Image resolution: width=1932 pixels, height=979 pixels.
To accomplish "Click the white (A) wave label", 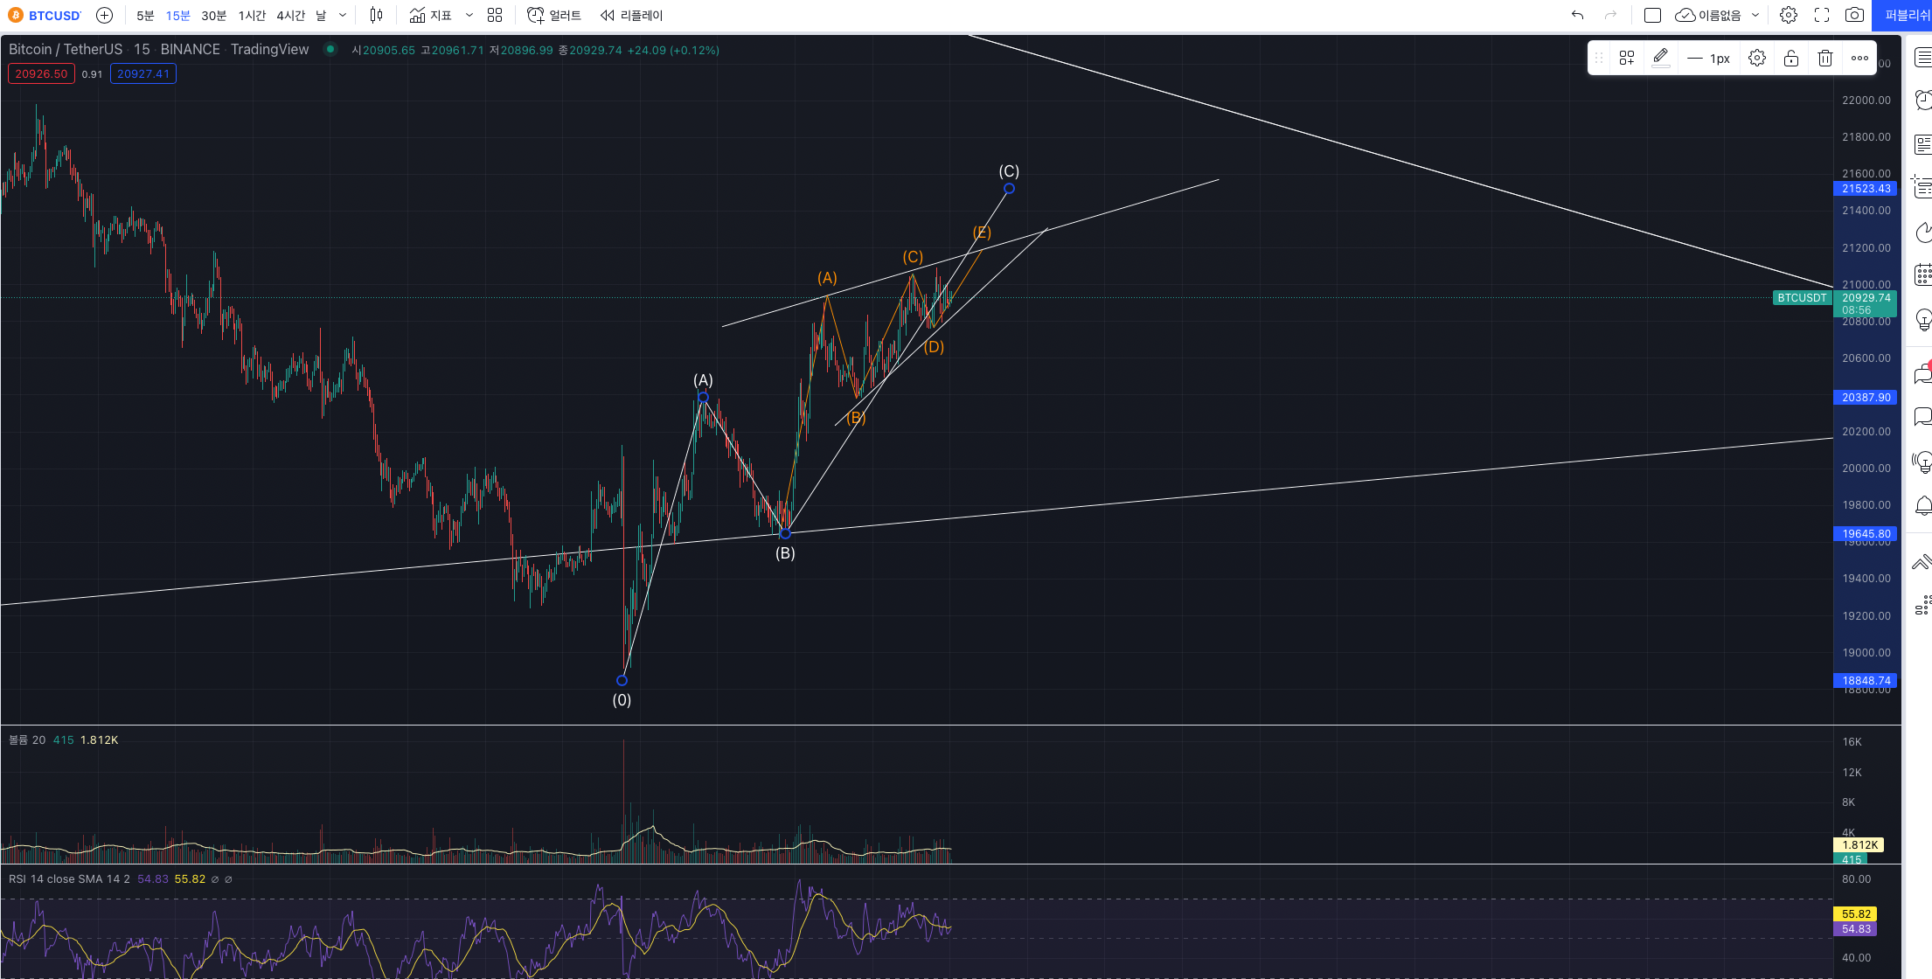I will (x=703, y=380).
